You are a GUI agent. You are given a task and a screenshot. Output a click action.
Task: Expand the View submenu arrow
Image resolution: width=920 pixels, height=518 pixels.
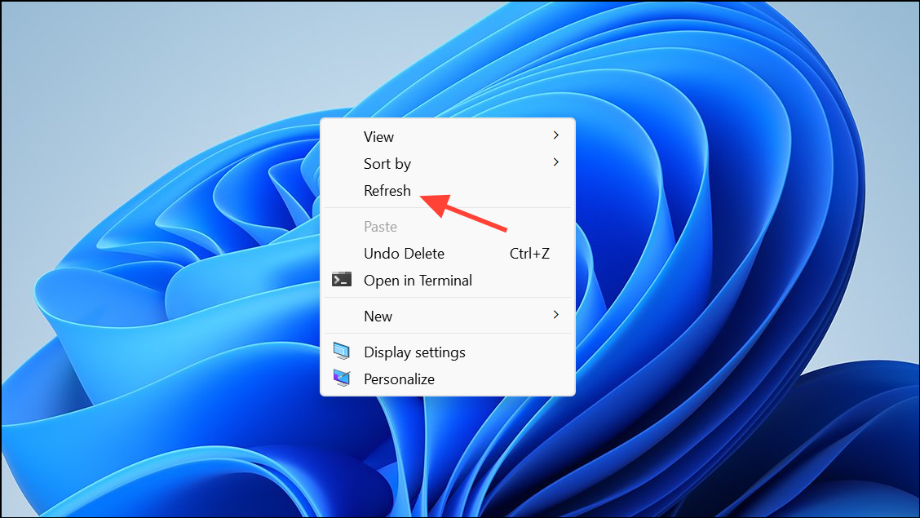pos(555,135)
